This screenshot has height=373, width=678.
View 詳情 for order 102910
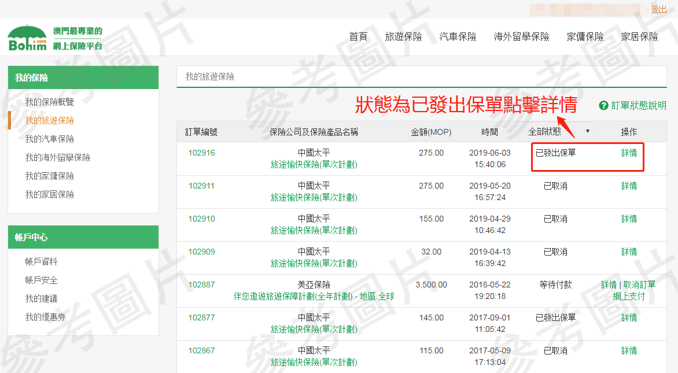coord(629,219)
